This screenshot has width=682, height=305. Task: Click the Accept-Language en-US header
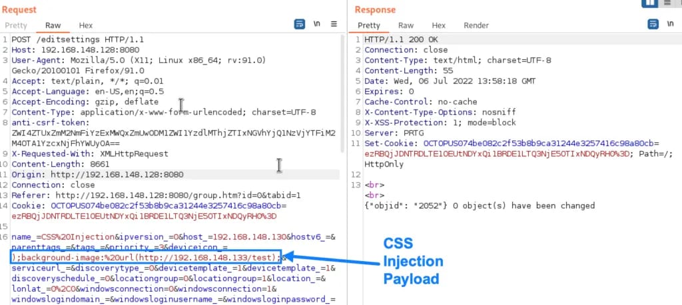click(87, 92)
